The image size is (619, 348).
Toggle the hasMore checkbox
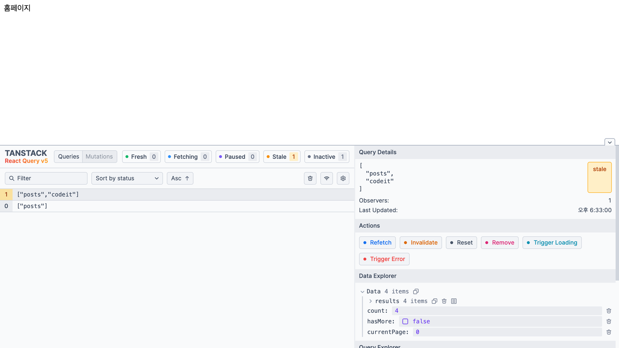(405, 321)
